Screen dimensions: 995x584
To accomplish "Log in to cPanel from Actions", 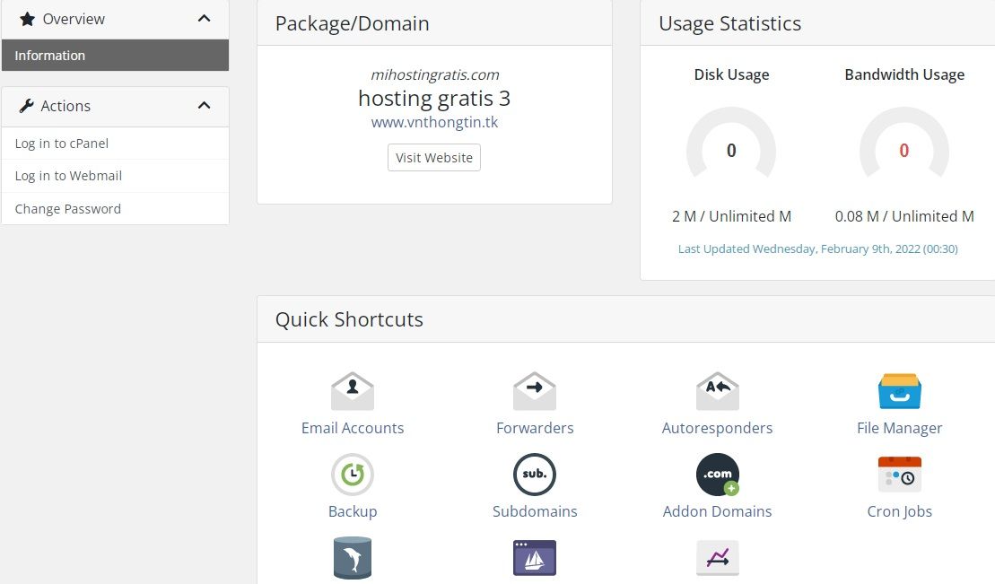I will [62, 143].
